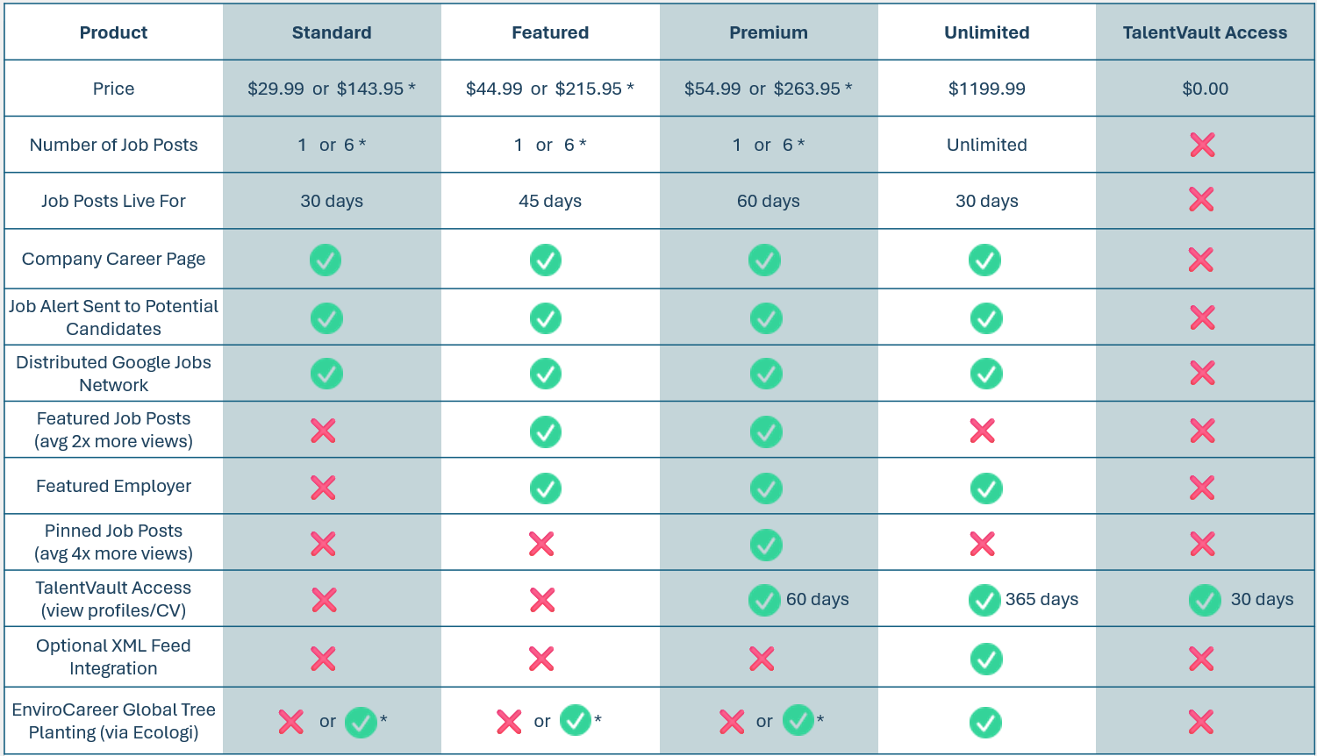Click the Premium plan 60 days TalentVault text
Image resolution: width=1317 pixels, height=756 pixels.
coord(817,599)
